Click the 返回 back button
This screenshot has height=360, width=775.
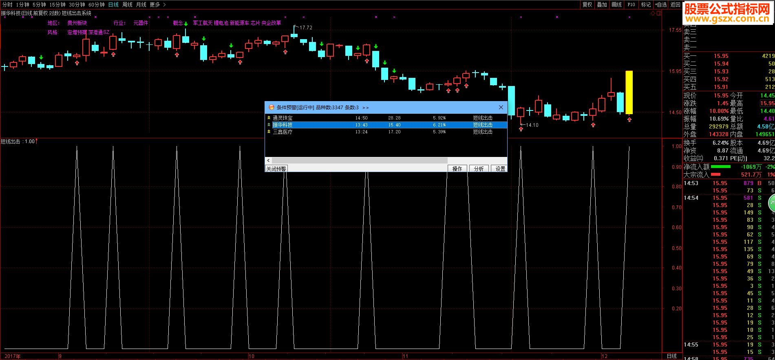pos(676,4)
